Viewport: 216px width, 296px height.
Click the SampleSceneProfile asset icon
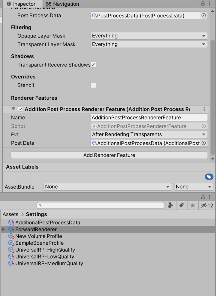[11, 243]
